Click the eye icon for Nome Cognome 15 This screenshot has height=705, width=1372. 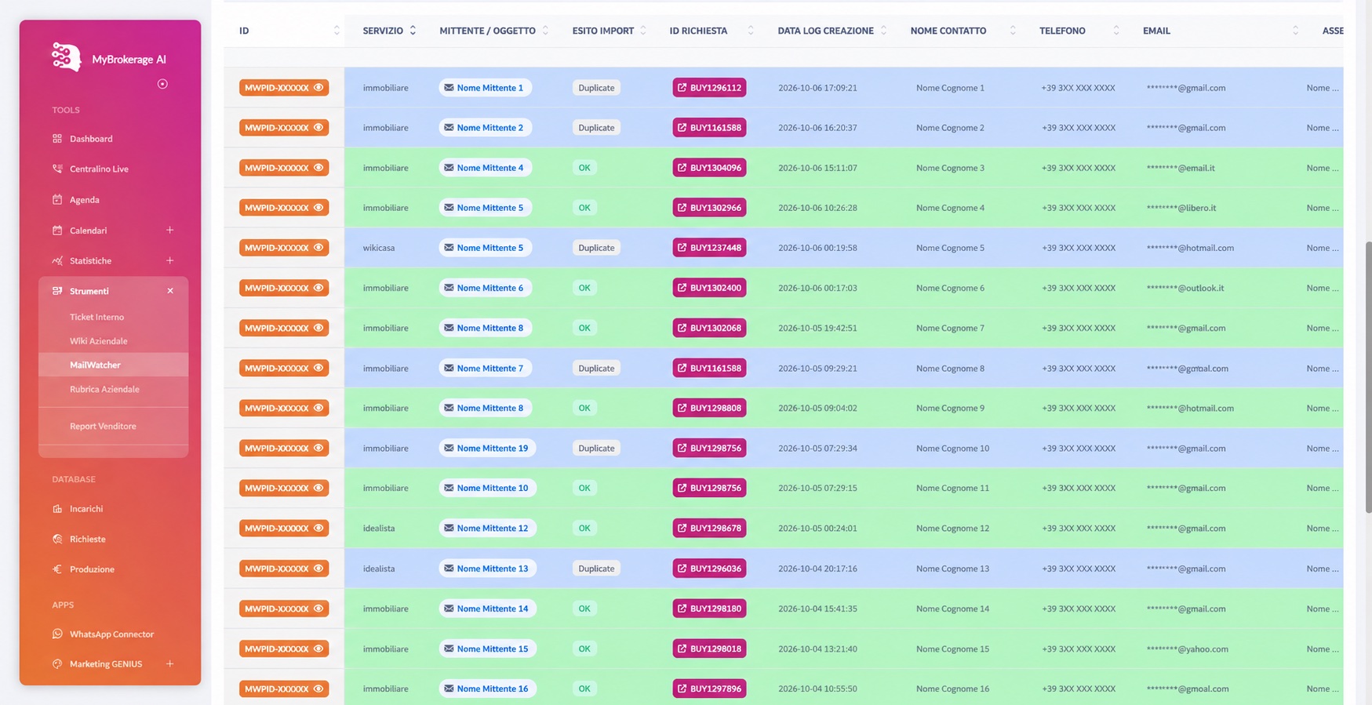pyautogui.click(x=318, y=649)
